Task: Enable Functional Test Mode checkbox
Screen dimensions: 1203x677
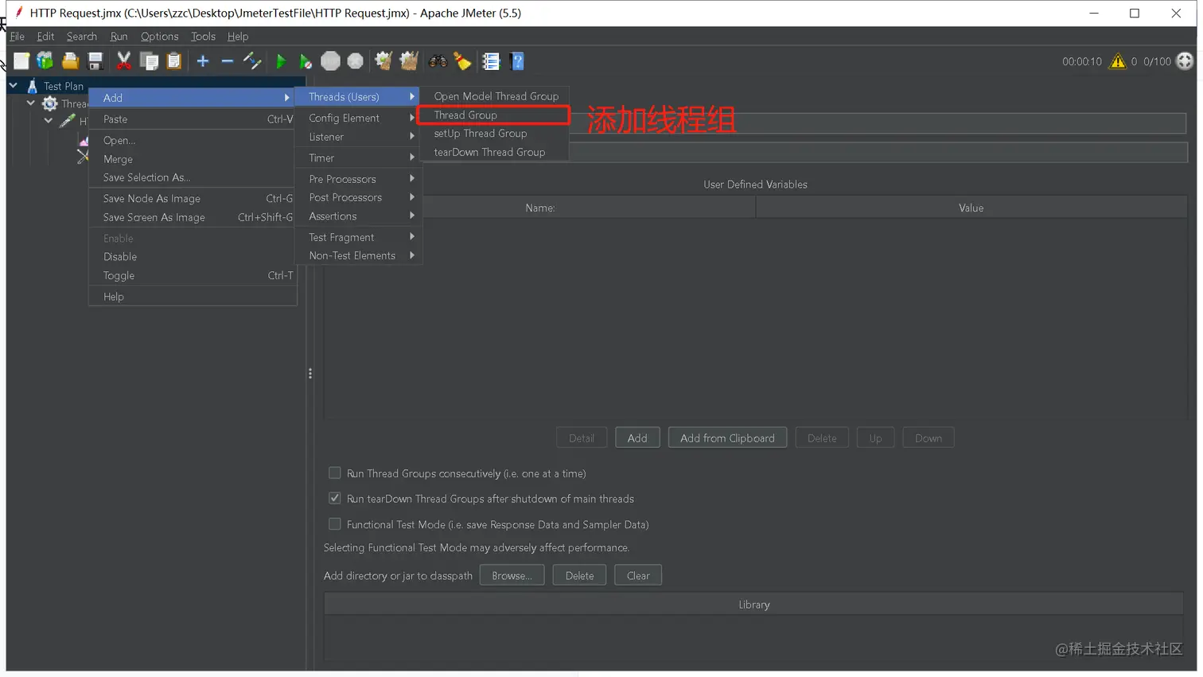Action: coord(335,524)
